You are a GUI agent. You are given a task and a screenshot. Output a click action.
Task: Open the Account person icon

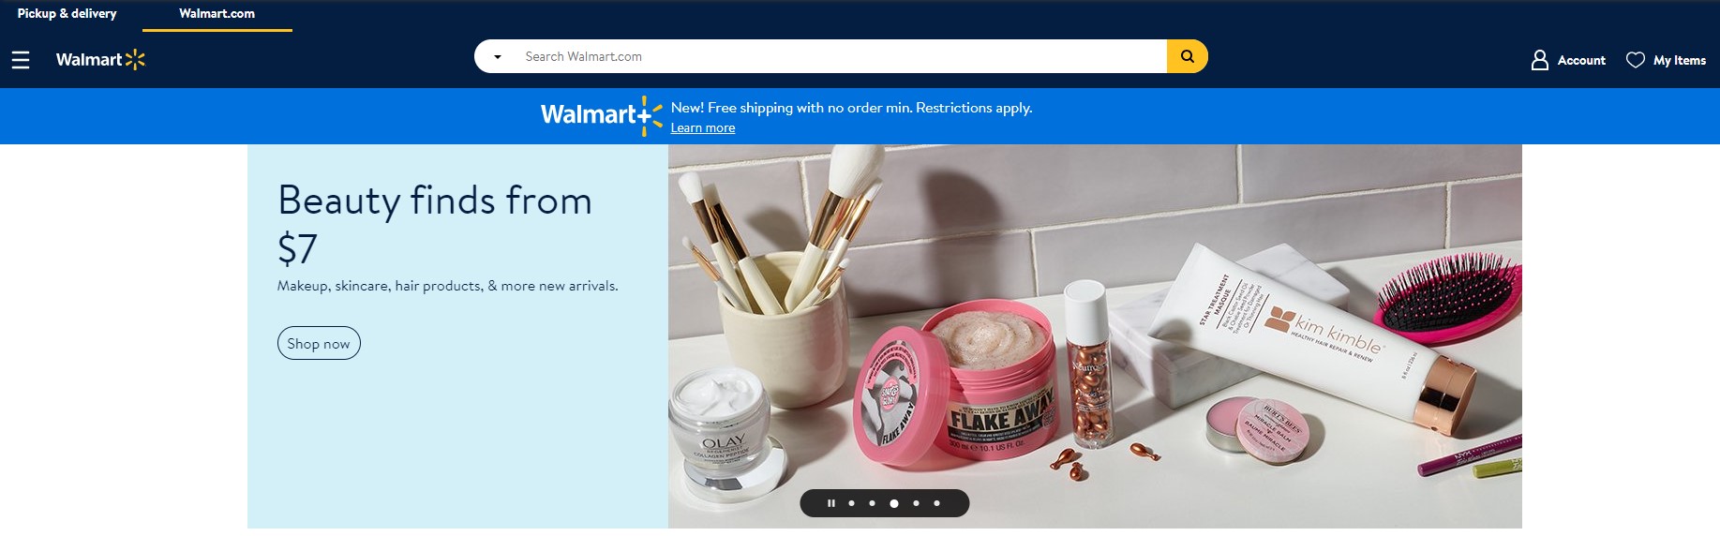tap(1540, 60)
